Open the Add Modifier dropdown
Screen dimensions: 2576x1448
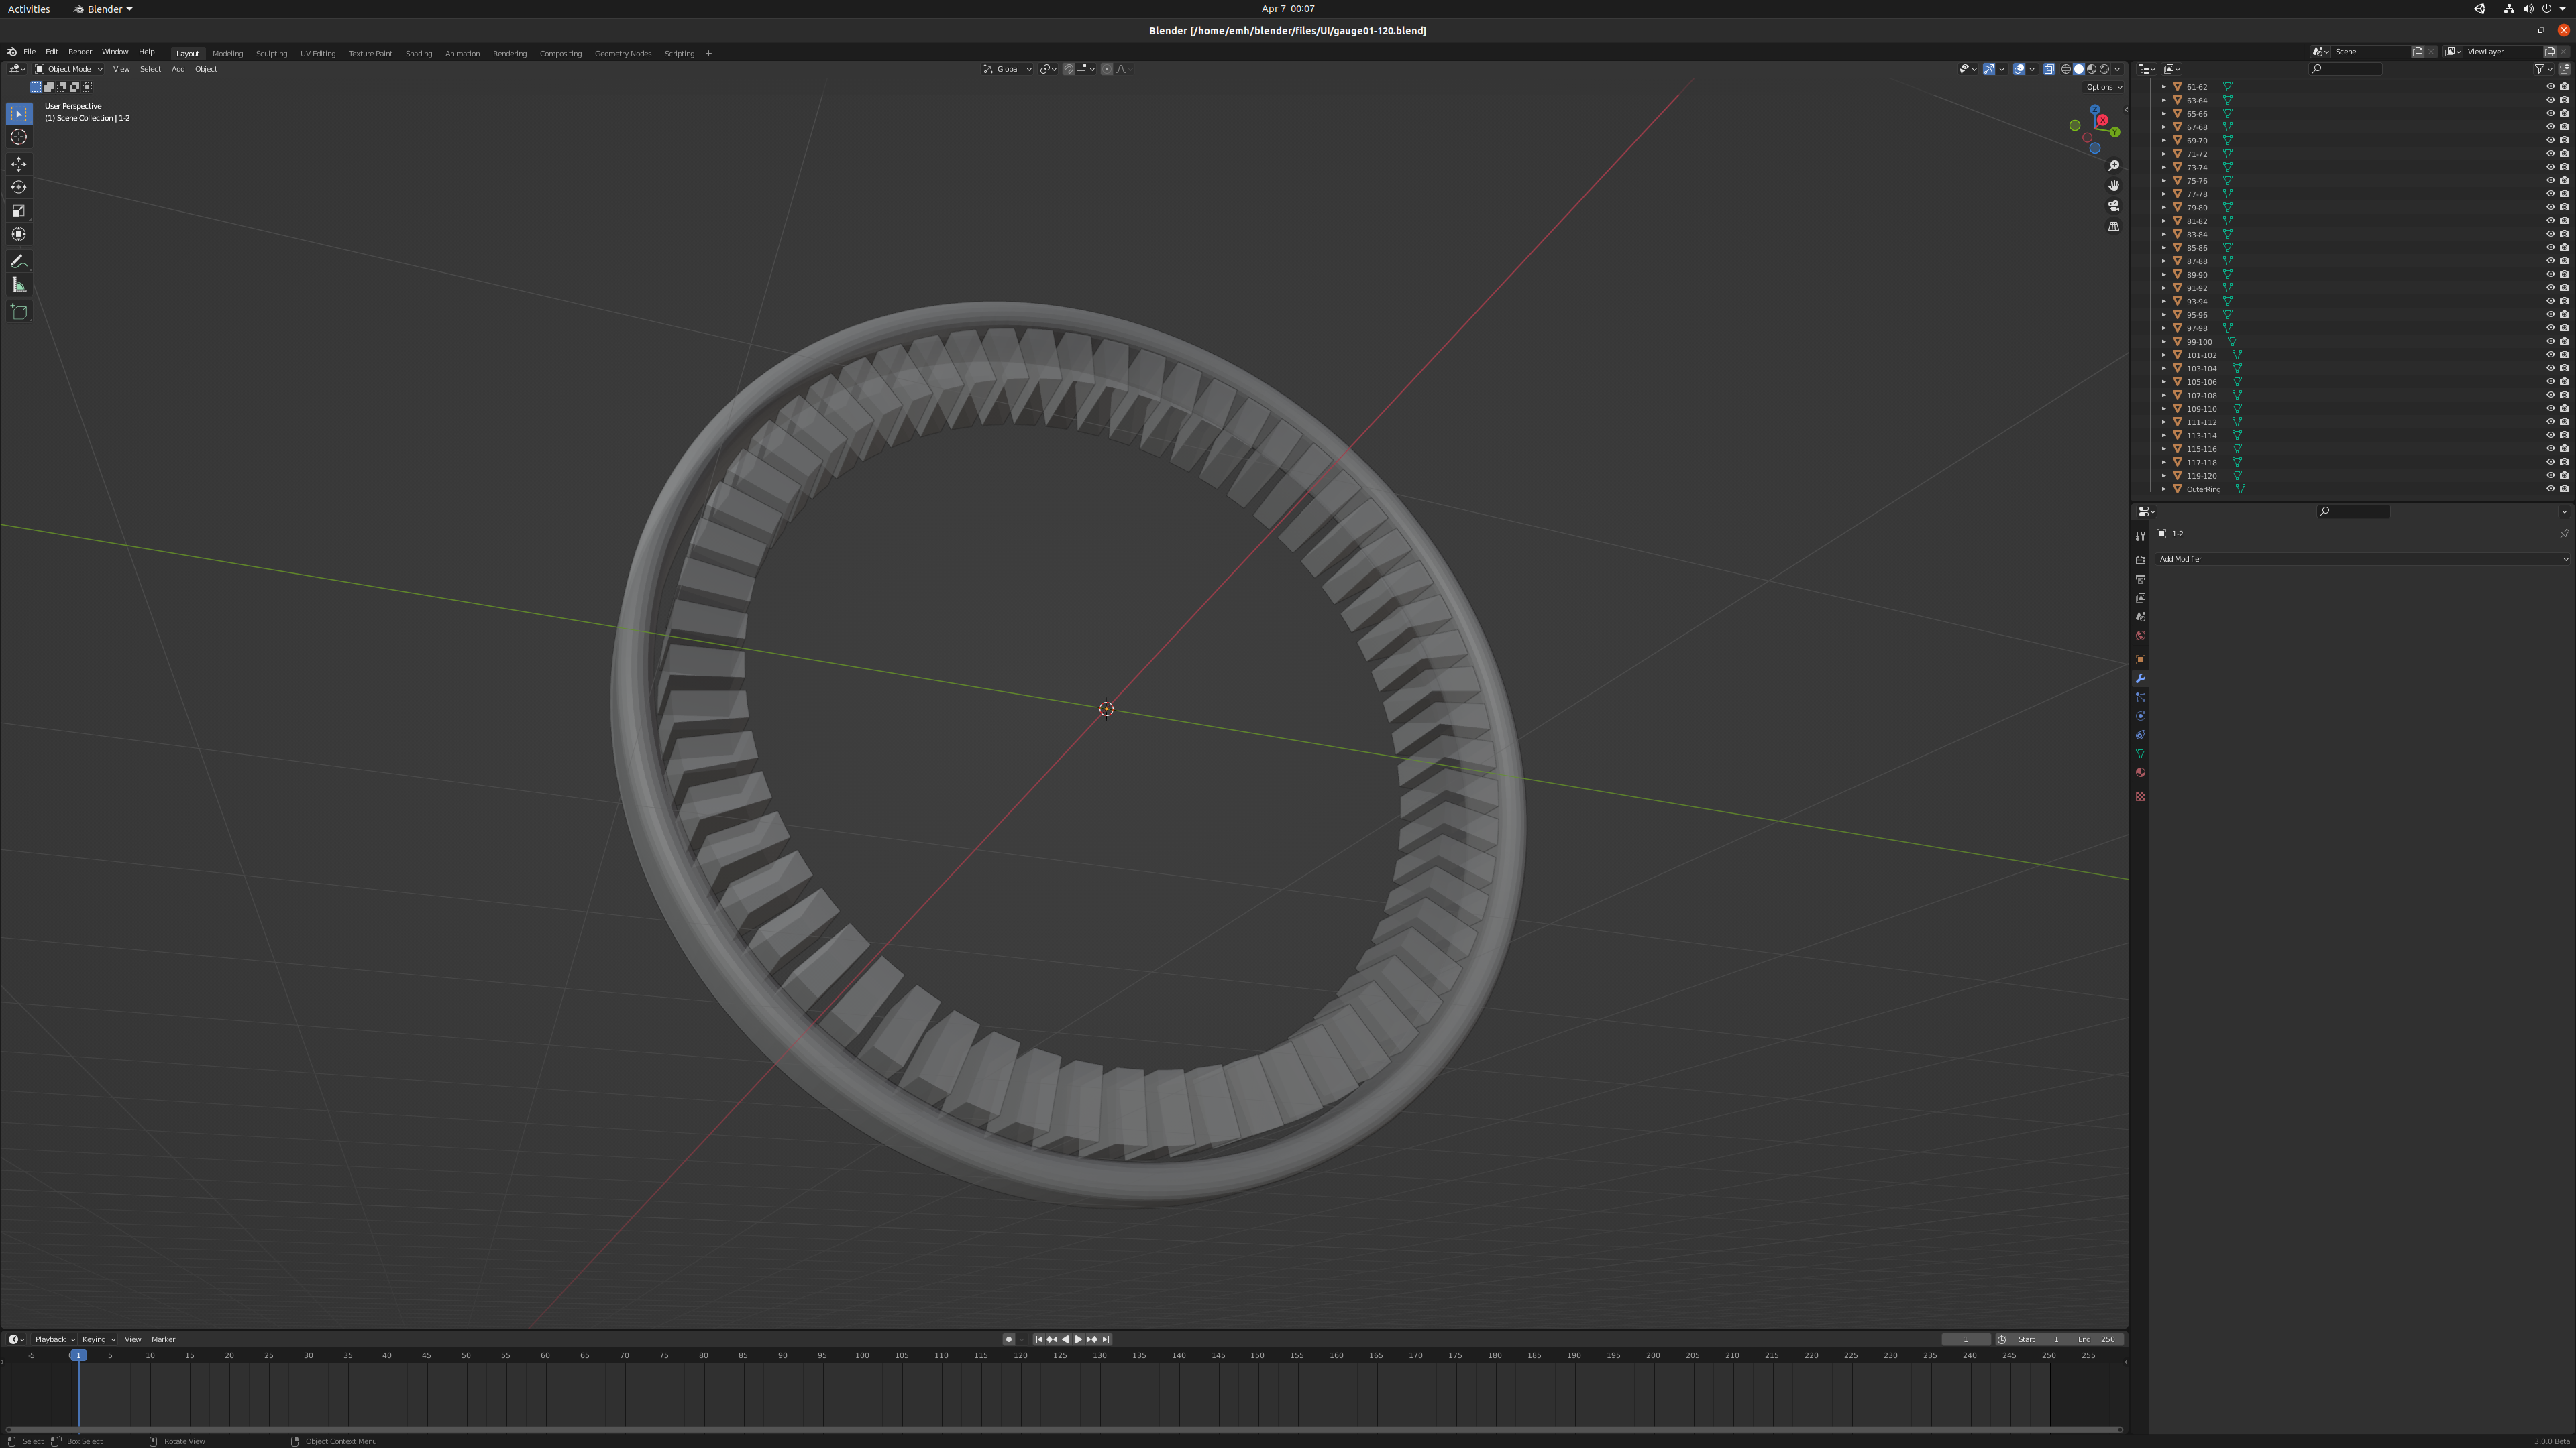(2363, 560)
